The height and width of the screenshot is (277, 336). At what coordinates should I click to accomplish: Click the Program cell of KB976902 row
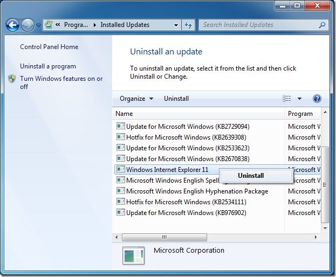click(x=304, y=212)
